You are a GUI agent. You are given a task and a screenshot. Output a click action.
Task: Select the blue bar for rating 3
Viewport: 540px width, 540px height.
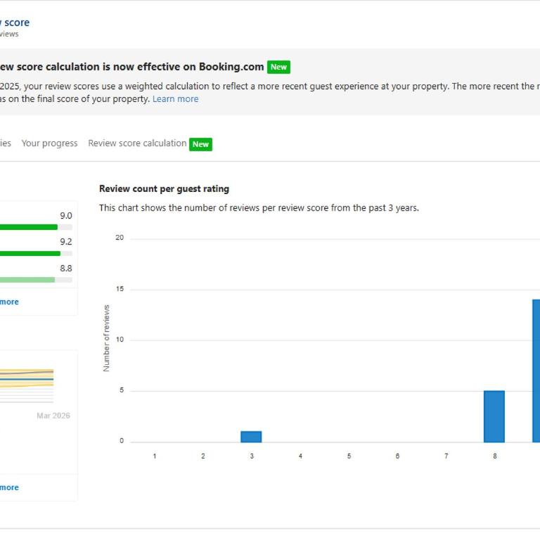click(251, 437)
